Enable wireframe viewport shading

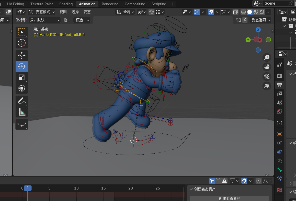point(243,12)
